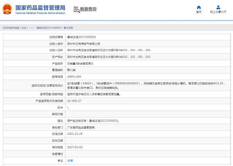This screenshot has width=233, height=166.
Task: Click management class value 第二类
Action: pos(71,70)
